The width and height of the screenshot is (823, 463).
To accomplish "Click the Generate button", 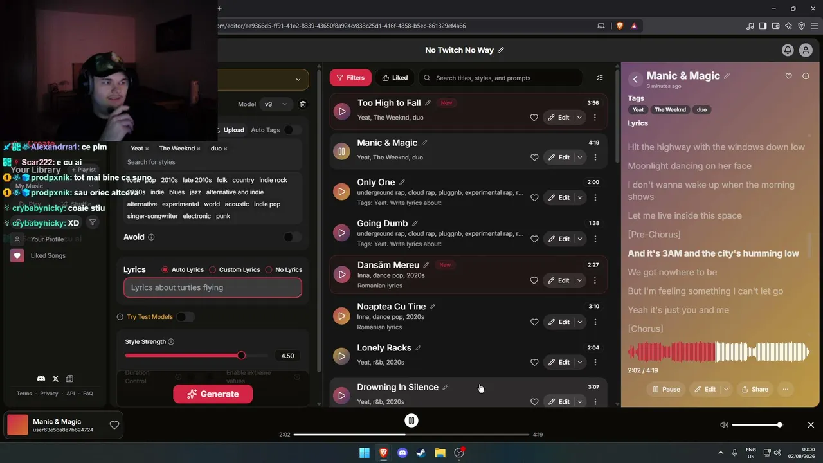I will tap(213, 394).
